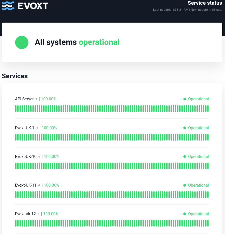
Task: Click the large green circle in the status banner
Action: click(x=21, y=42)
